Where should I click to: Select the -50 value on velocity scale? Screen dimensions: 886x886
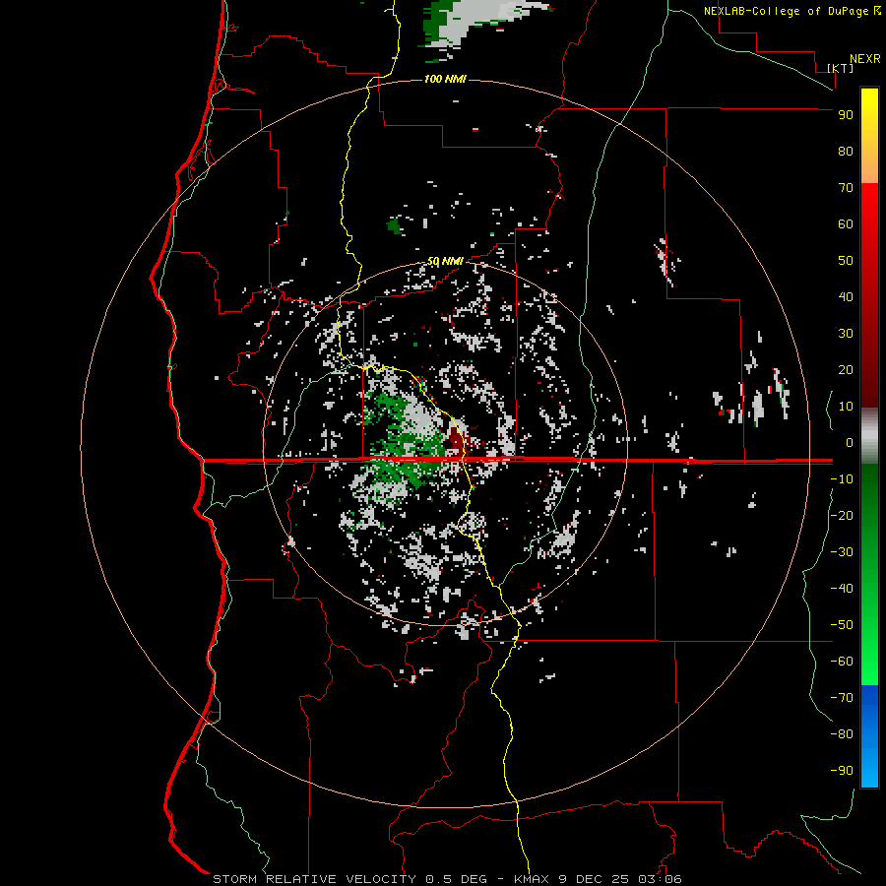(842, 625)
